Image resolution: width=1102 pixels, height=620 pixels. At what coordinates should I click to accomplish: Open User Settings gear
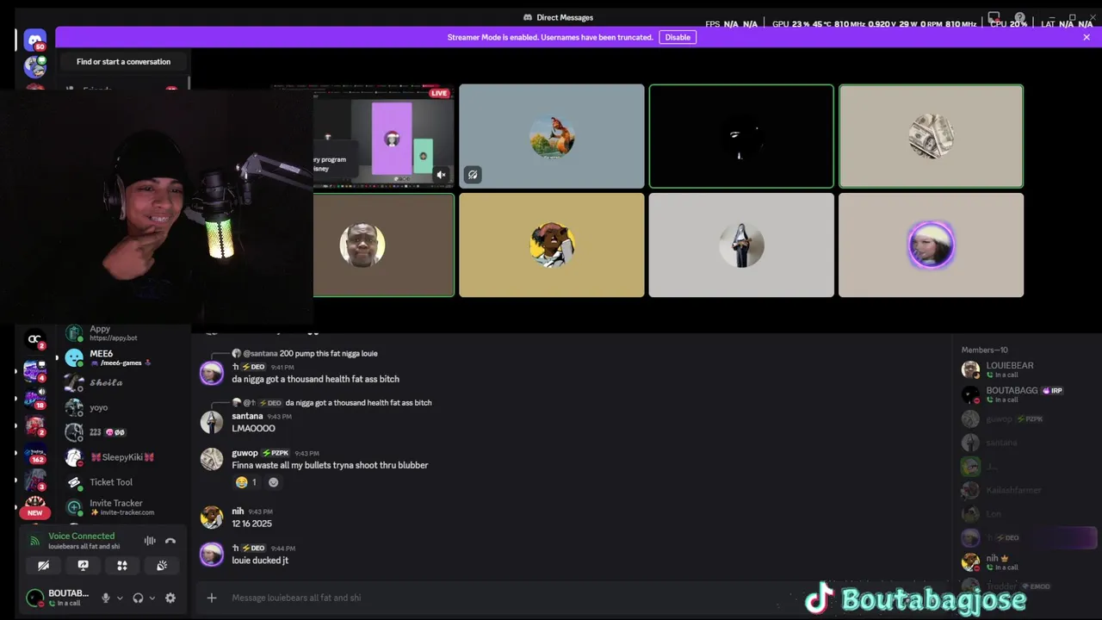pos(170,598)
